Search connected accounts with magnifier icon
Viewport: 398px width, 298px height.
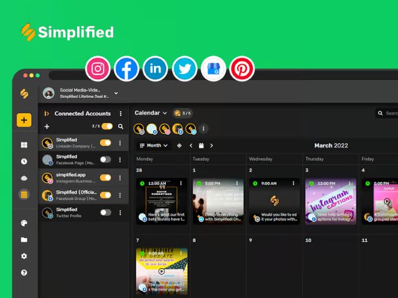point(121,126)
